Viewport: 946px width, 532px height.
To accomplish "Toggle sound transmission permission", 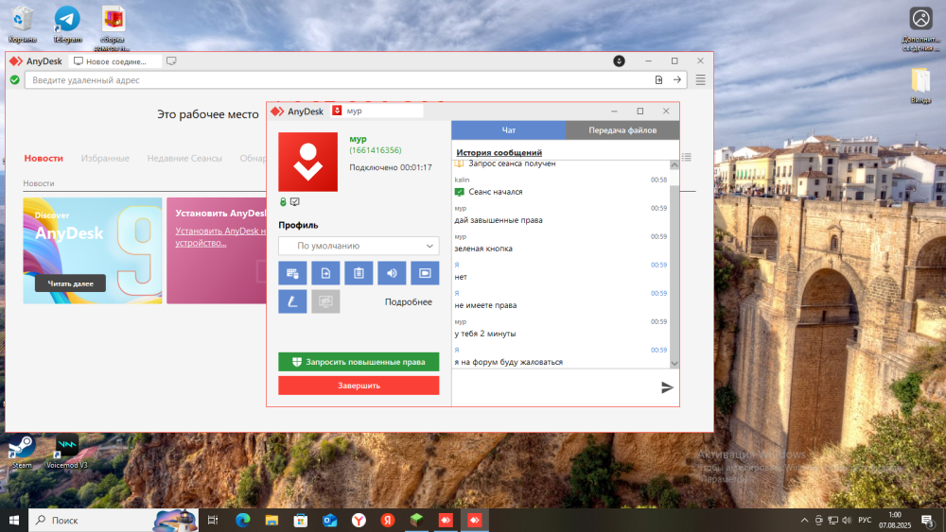I will [x=392, y=273].
